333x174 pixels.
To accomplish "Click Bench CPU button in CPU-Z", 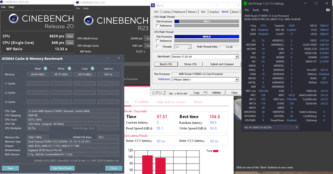I will (x=166, y=64).
